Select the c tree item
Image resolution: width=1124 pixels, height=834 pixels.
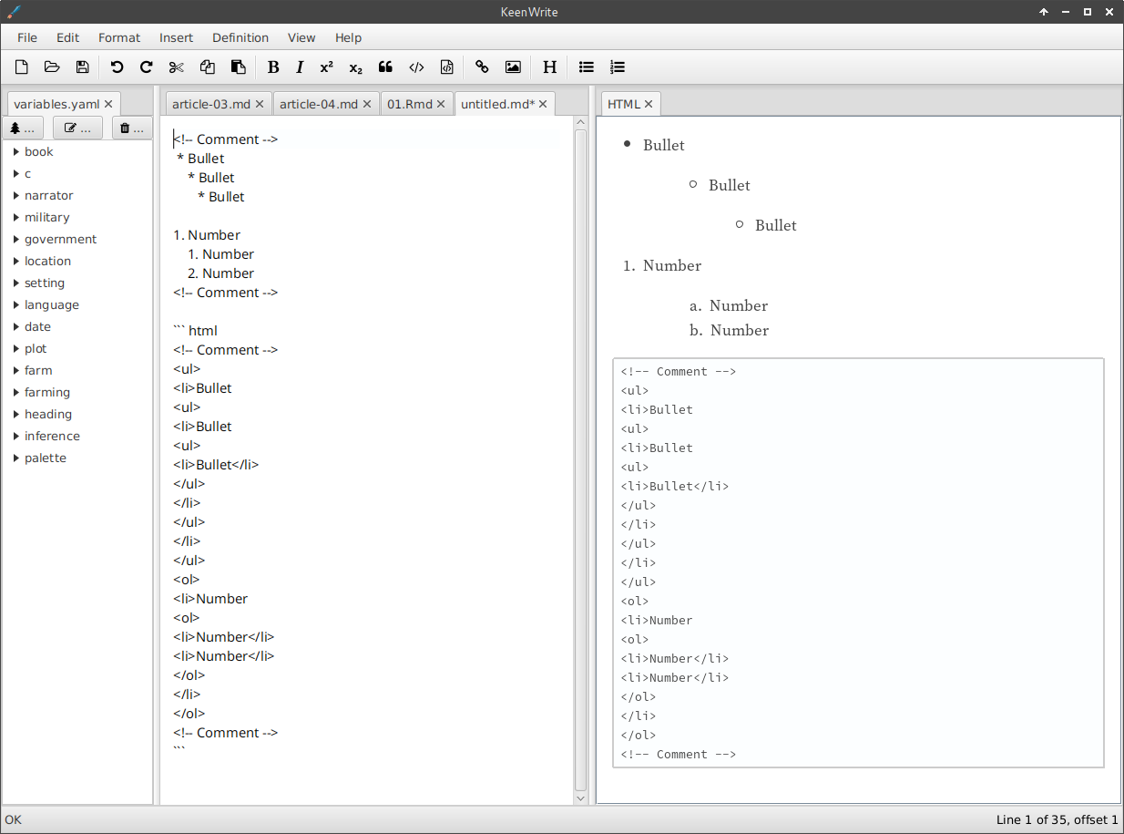point(28,173)
